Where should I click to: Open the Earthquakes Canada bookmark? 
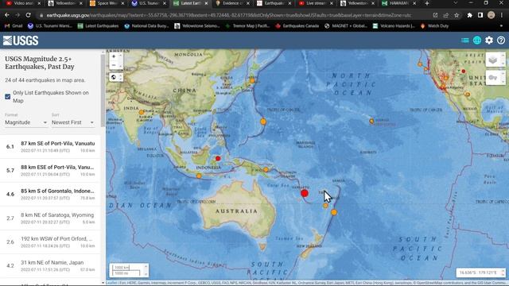(297, 26)
